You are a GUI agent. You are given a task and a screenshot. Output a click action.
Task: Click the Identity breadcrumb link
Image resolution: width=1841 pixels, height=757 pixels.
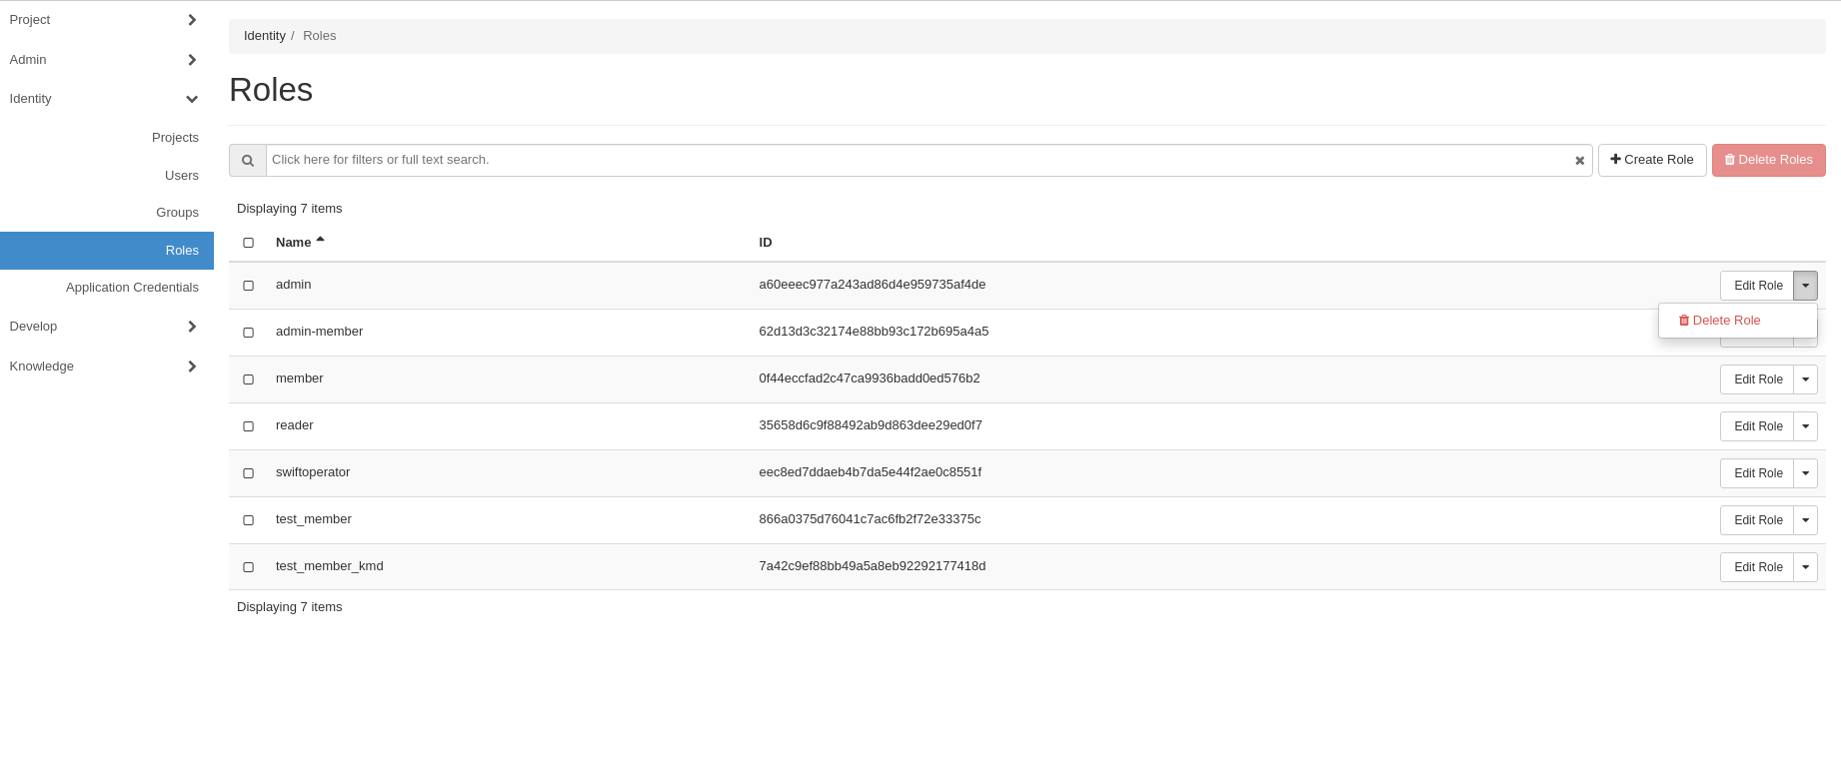point(265,36)
